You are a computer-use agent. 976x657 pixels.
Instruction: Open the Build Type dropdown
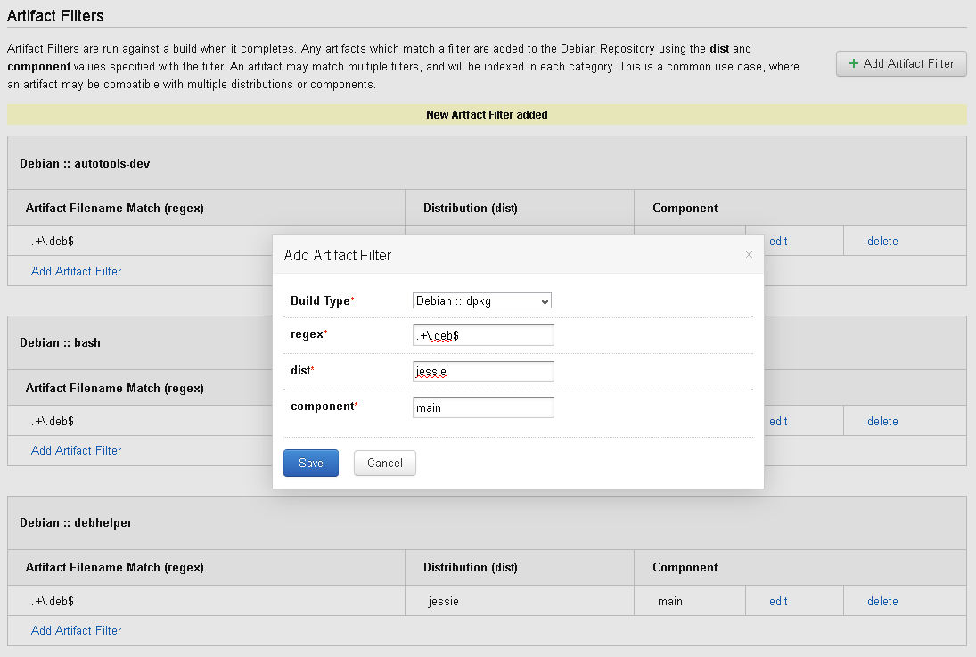point(482,301)
